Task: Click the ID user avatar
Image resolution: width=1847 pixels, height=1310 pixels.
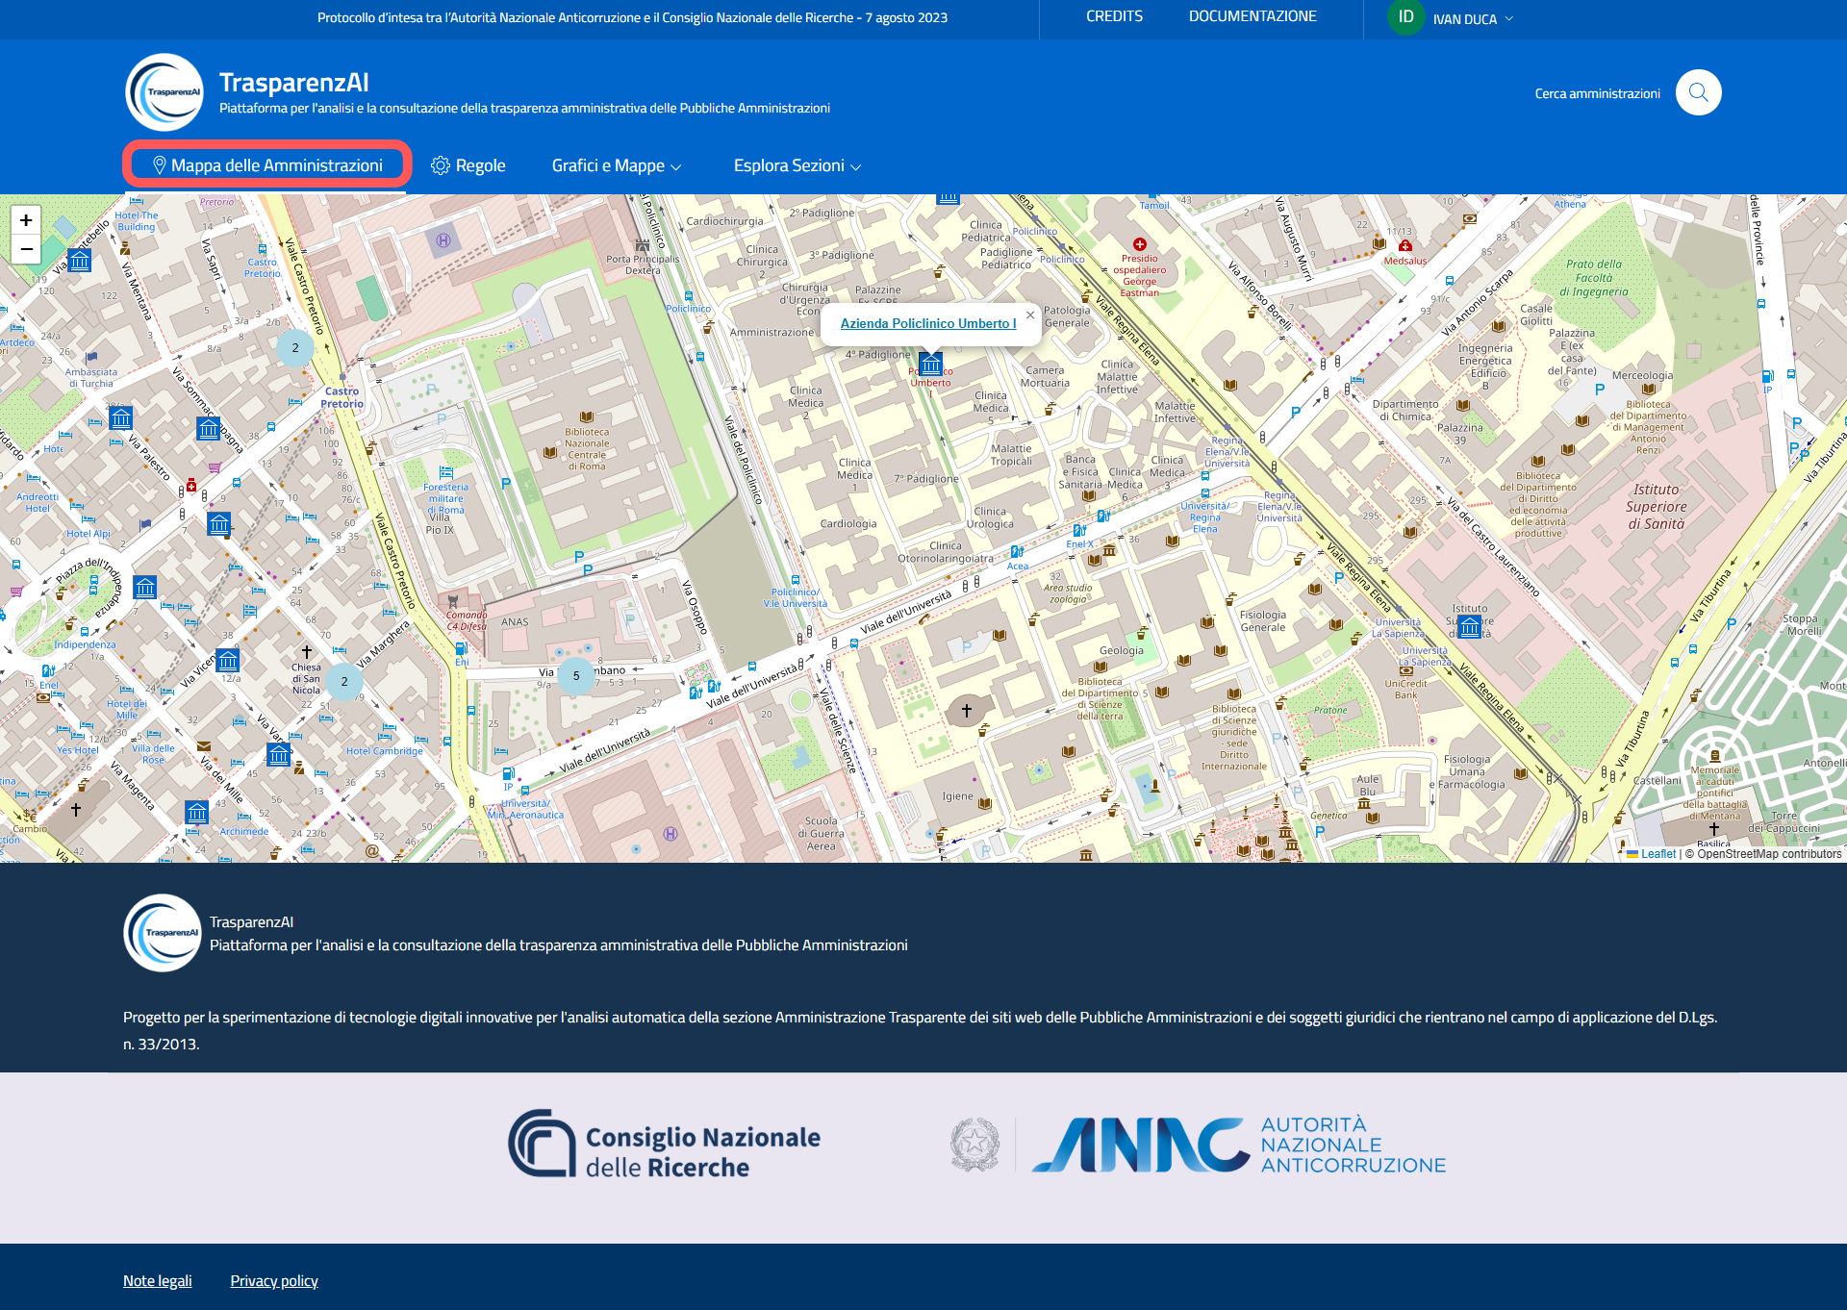Action: tap(1405, 17)
